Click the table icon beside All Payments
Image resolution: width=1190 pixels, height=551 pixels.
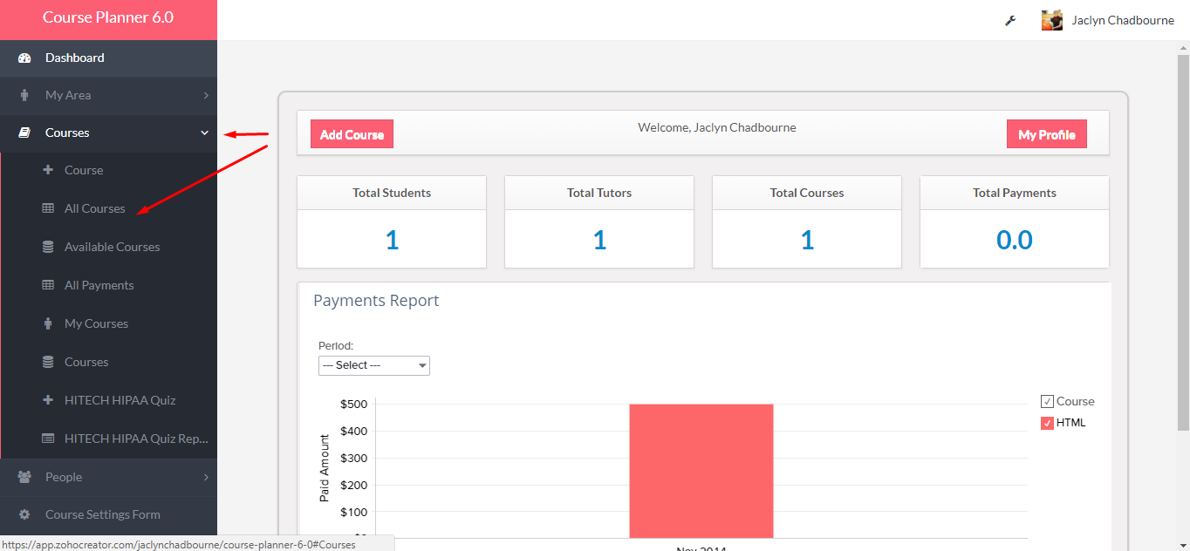pyautogui.click(x=48, y=285)
